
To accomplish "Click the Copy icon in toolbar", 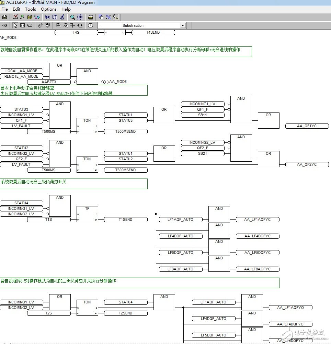I will [x=55, y=17].
